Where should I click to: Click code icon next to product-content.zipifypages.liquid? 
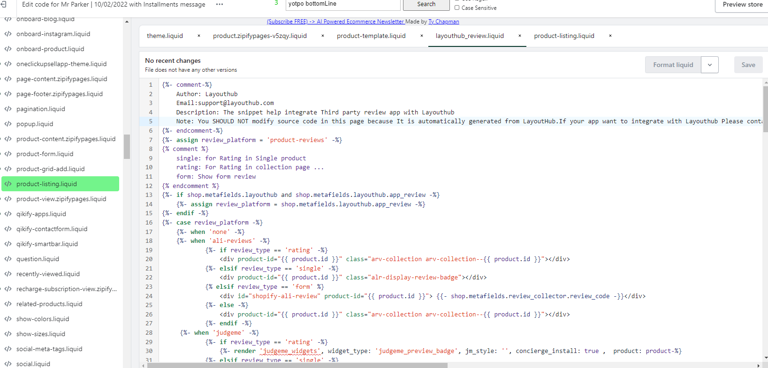(x=8, y=139)
